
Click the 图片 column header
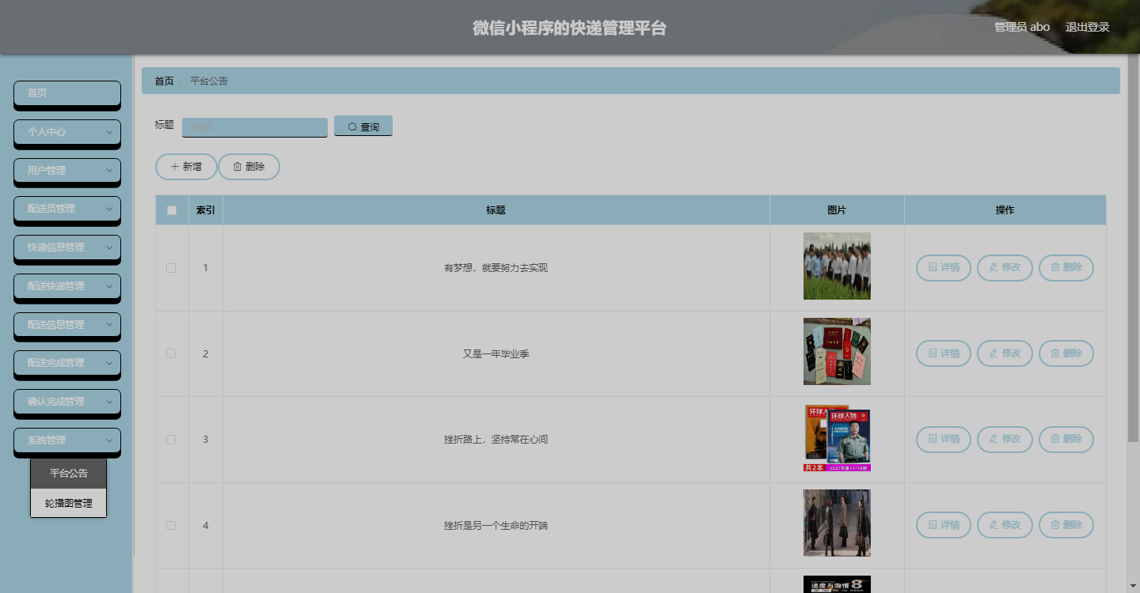pos(837,210)
